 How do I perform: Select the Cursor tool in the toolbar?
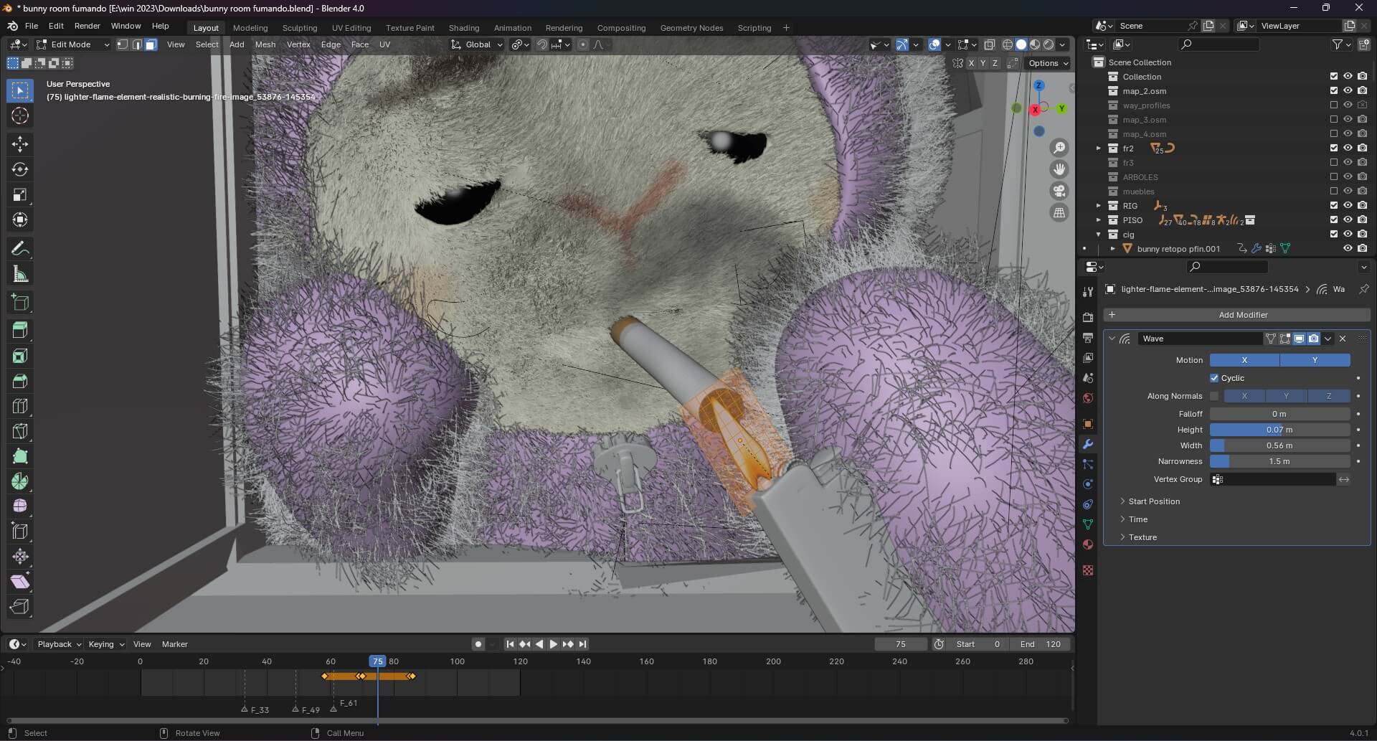click(20, 115)
